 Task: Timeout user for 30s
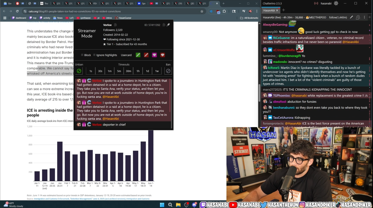pyautogui.click(x=100, y=71)
